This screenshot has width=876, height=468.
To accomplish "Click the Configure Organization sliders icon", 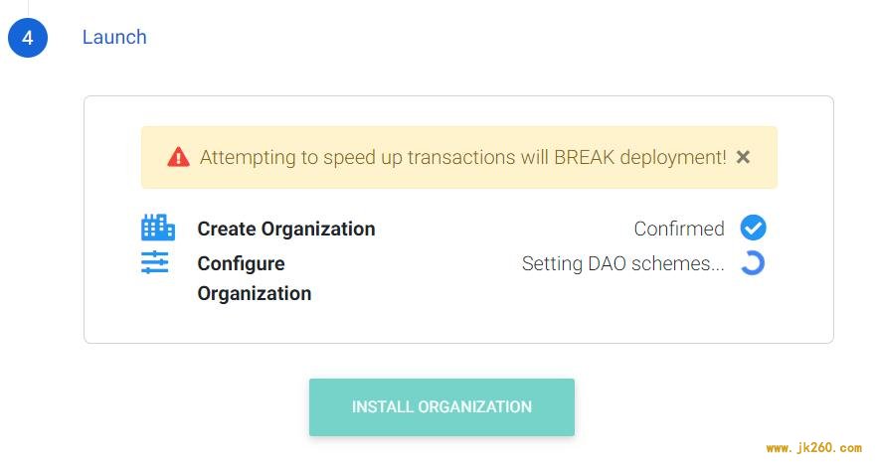I will 155,262.
